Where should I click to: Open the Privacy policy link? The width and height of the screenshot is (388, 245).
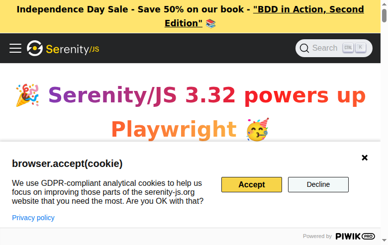tap(33, 218)
